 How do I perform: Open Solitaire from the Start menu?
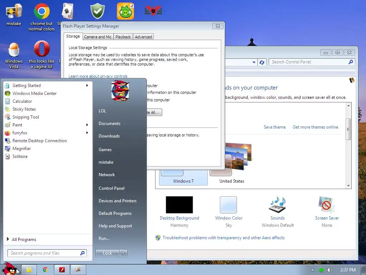pos(47,156)
